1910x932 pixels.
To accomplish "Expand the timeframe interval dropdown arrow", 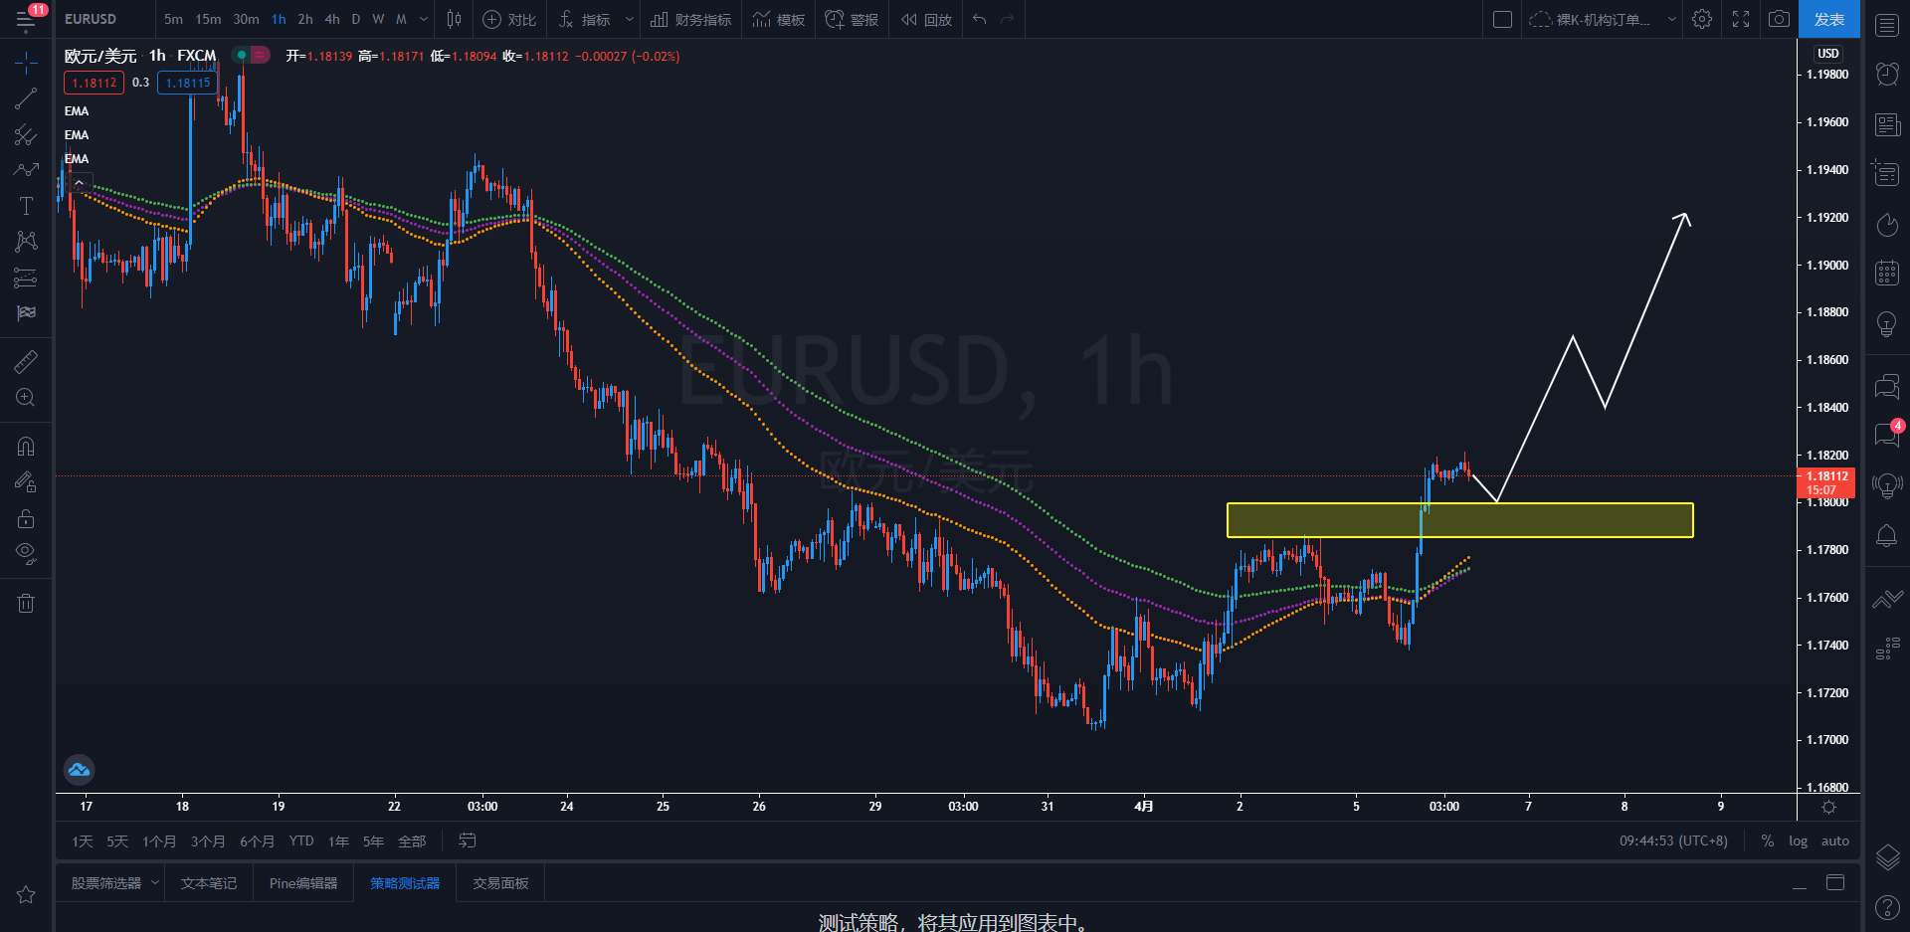I will click(425, 19).
